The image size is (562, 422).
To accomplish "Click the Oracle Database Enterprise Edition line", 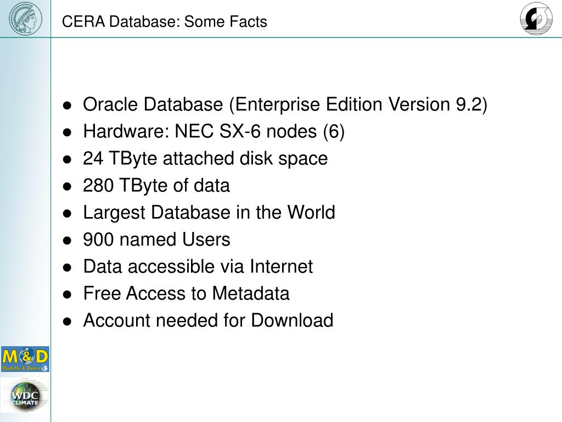I will point(285,105).
